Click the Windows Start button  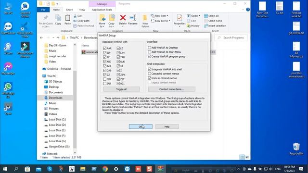5,169
